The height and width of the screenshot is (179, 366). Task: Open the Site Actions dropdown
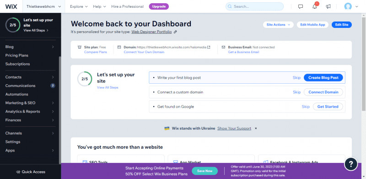point(278,25)
